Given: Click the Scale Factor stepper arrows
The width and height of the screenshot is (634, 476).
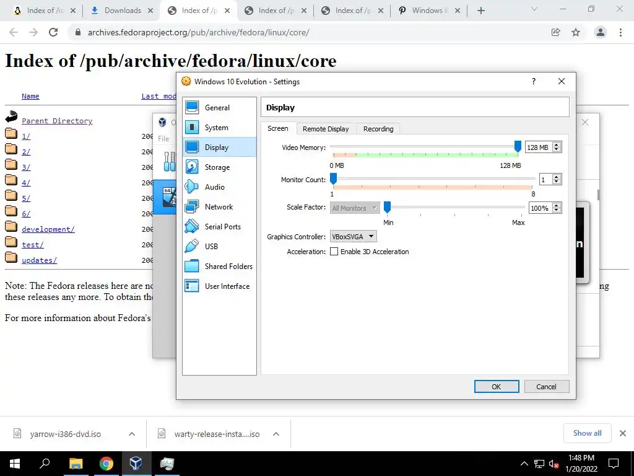Looking at the screenshot, I should [557, 208].
